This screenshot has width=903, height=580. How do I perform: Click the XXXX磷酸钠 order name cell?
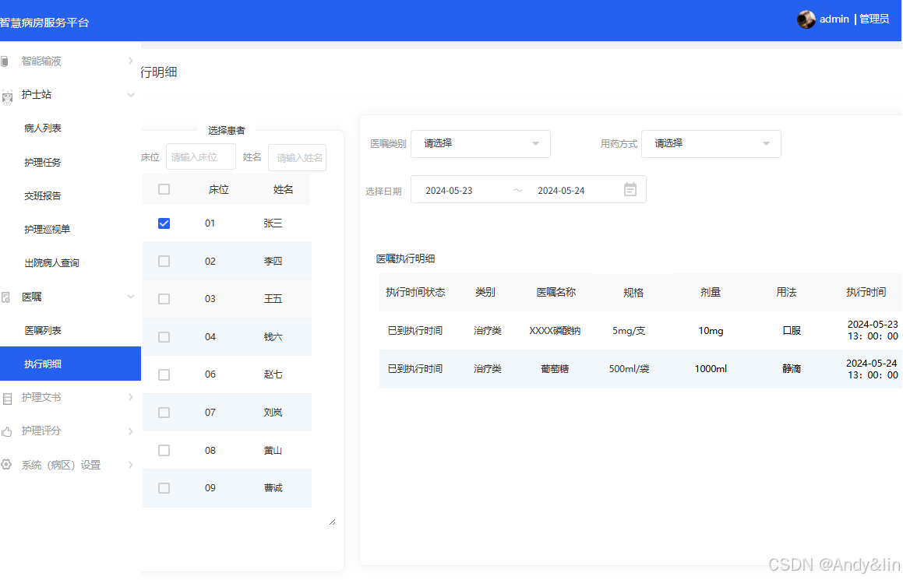[x=556, y=331]
